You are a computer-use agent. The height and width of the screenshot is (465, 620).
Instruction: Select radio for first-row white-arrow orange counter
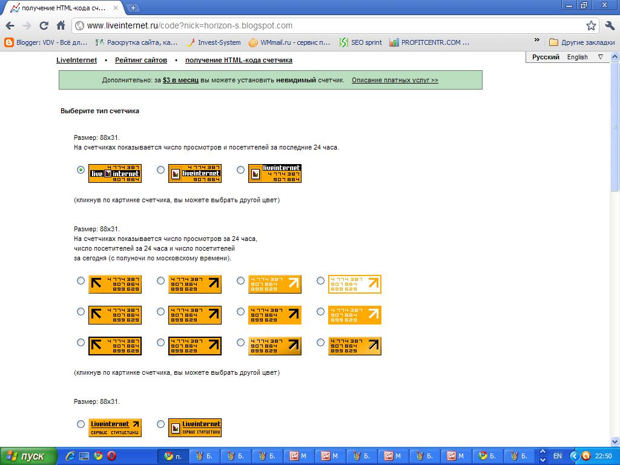240,281
